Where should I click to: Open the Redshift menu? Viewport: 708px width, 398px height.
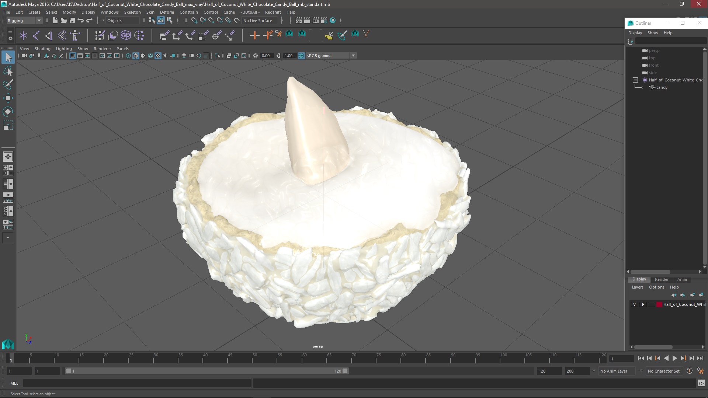pos(273,12)
